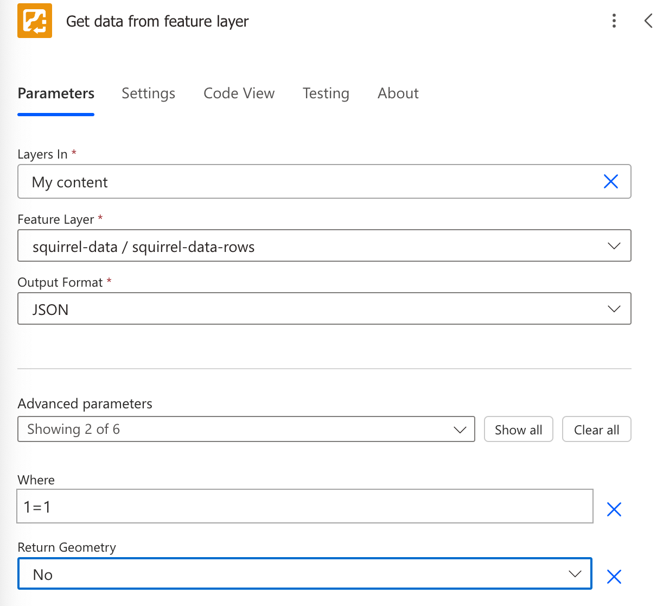Viewport: 663px width, 606px height.
Task: Clear the Layers In 'My content' value
Action: coord(610,181)
